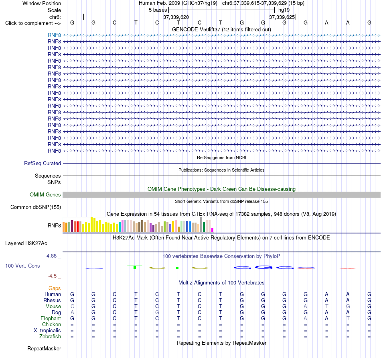
Task: Click the highlighted light-blue RNF8 transcript label
Action: tap(54, 35)
